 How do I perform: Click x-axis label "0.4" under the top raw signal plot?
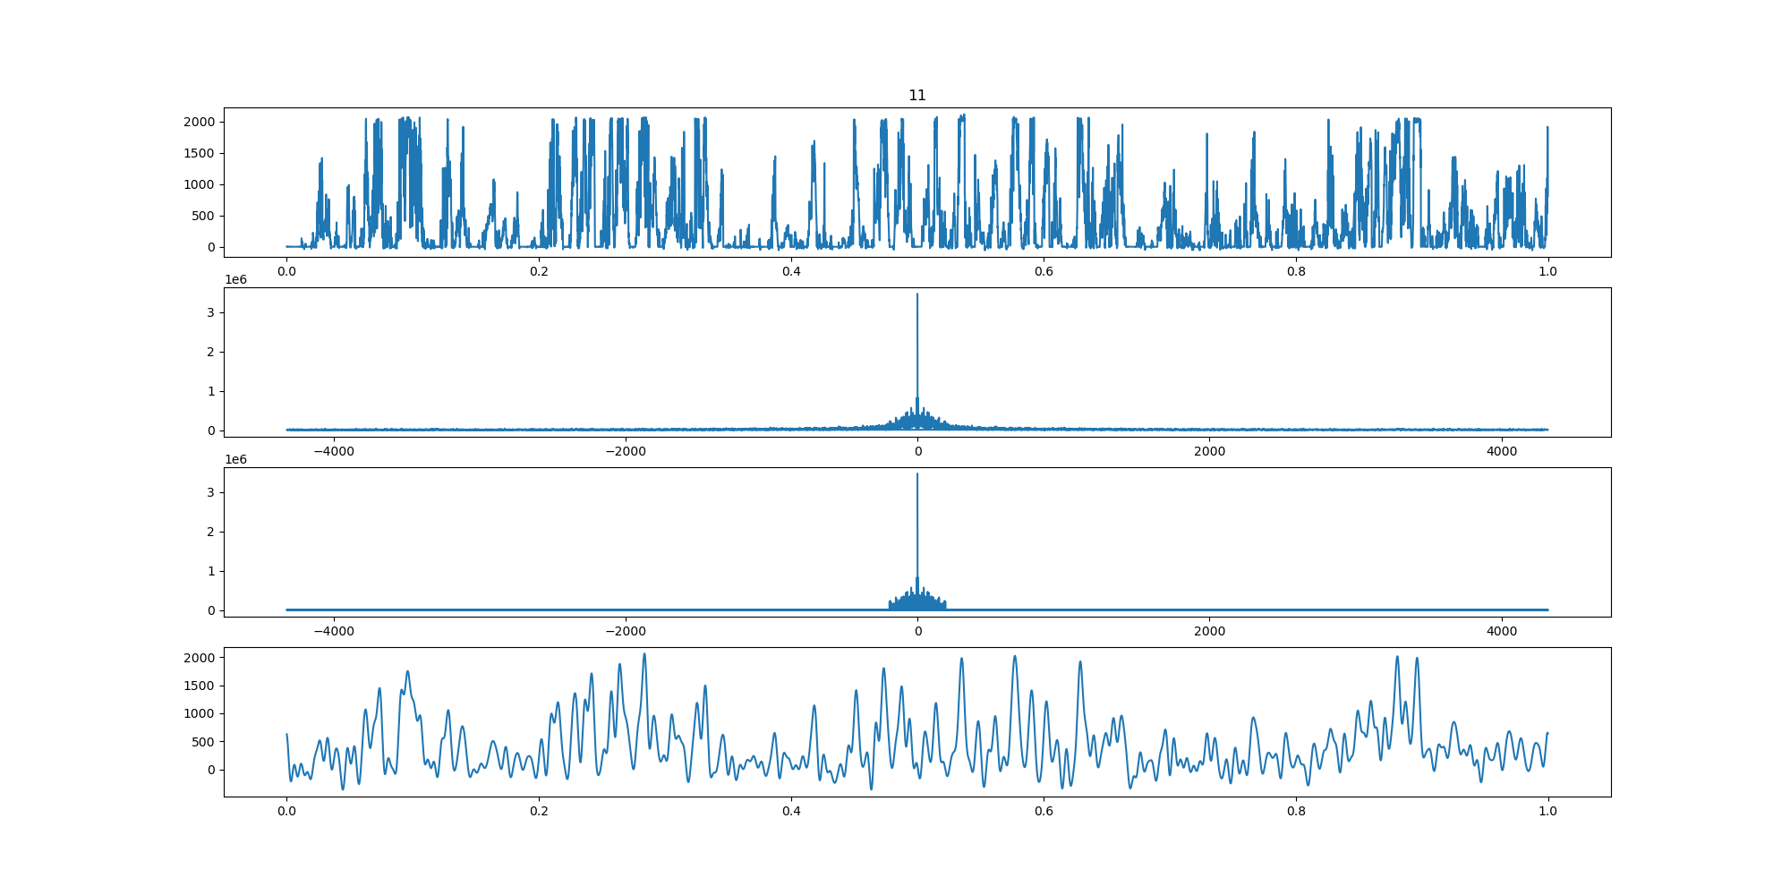point(791,271)
